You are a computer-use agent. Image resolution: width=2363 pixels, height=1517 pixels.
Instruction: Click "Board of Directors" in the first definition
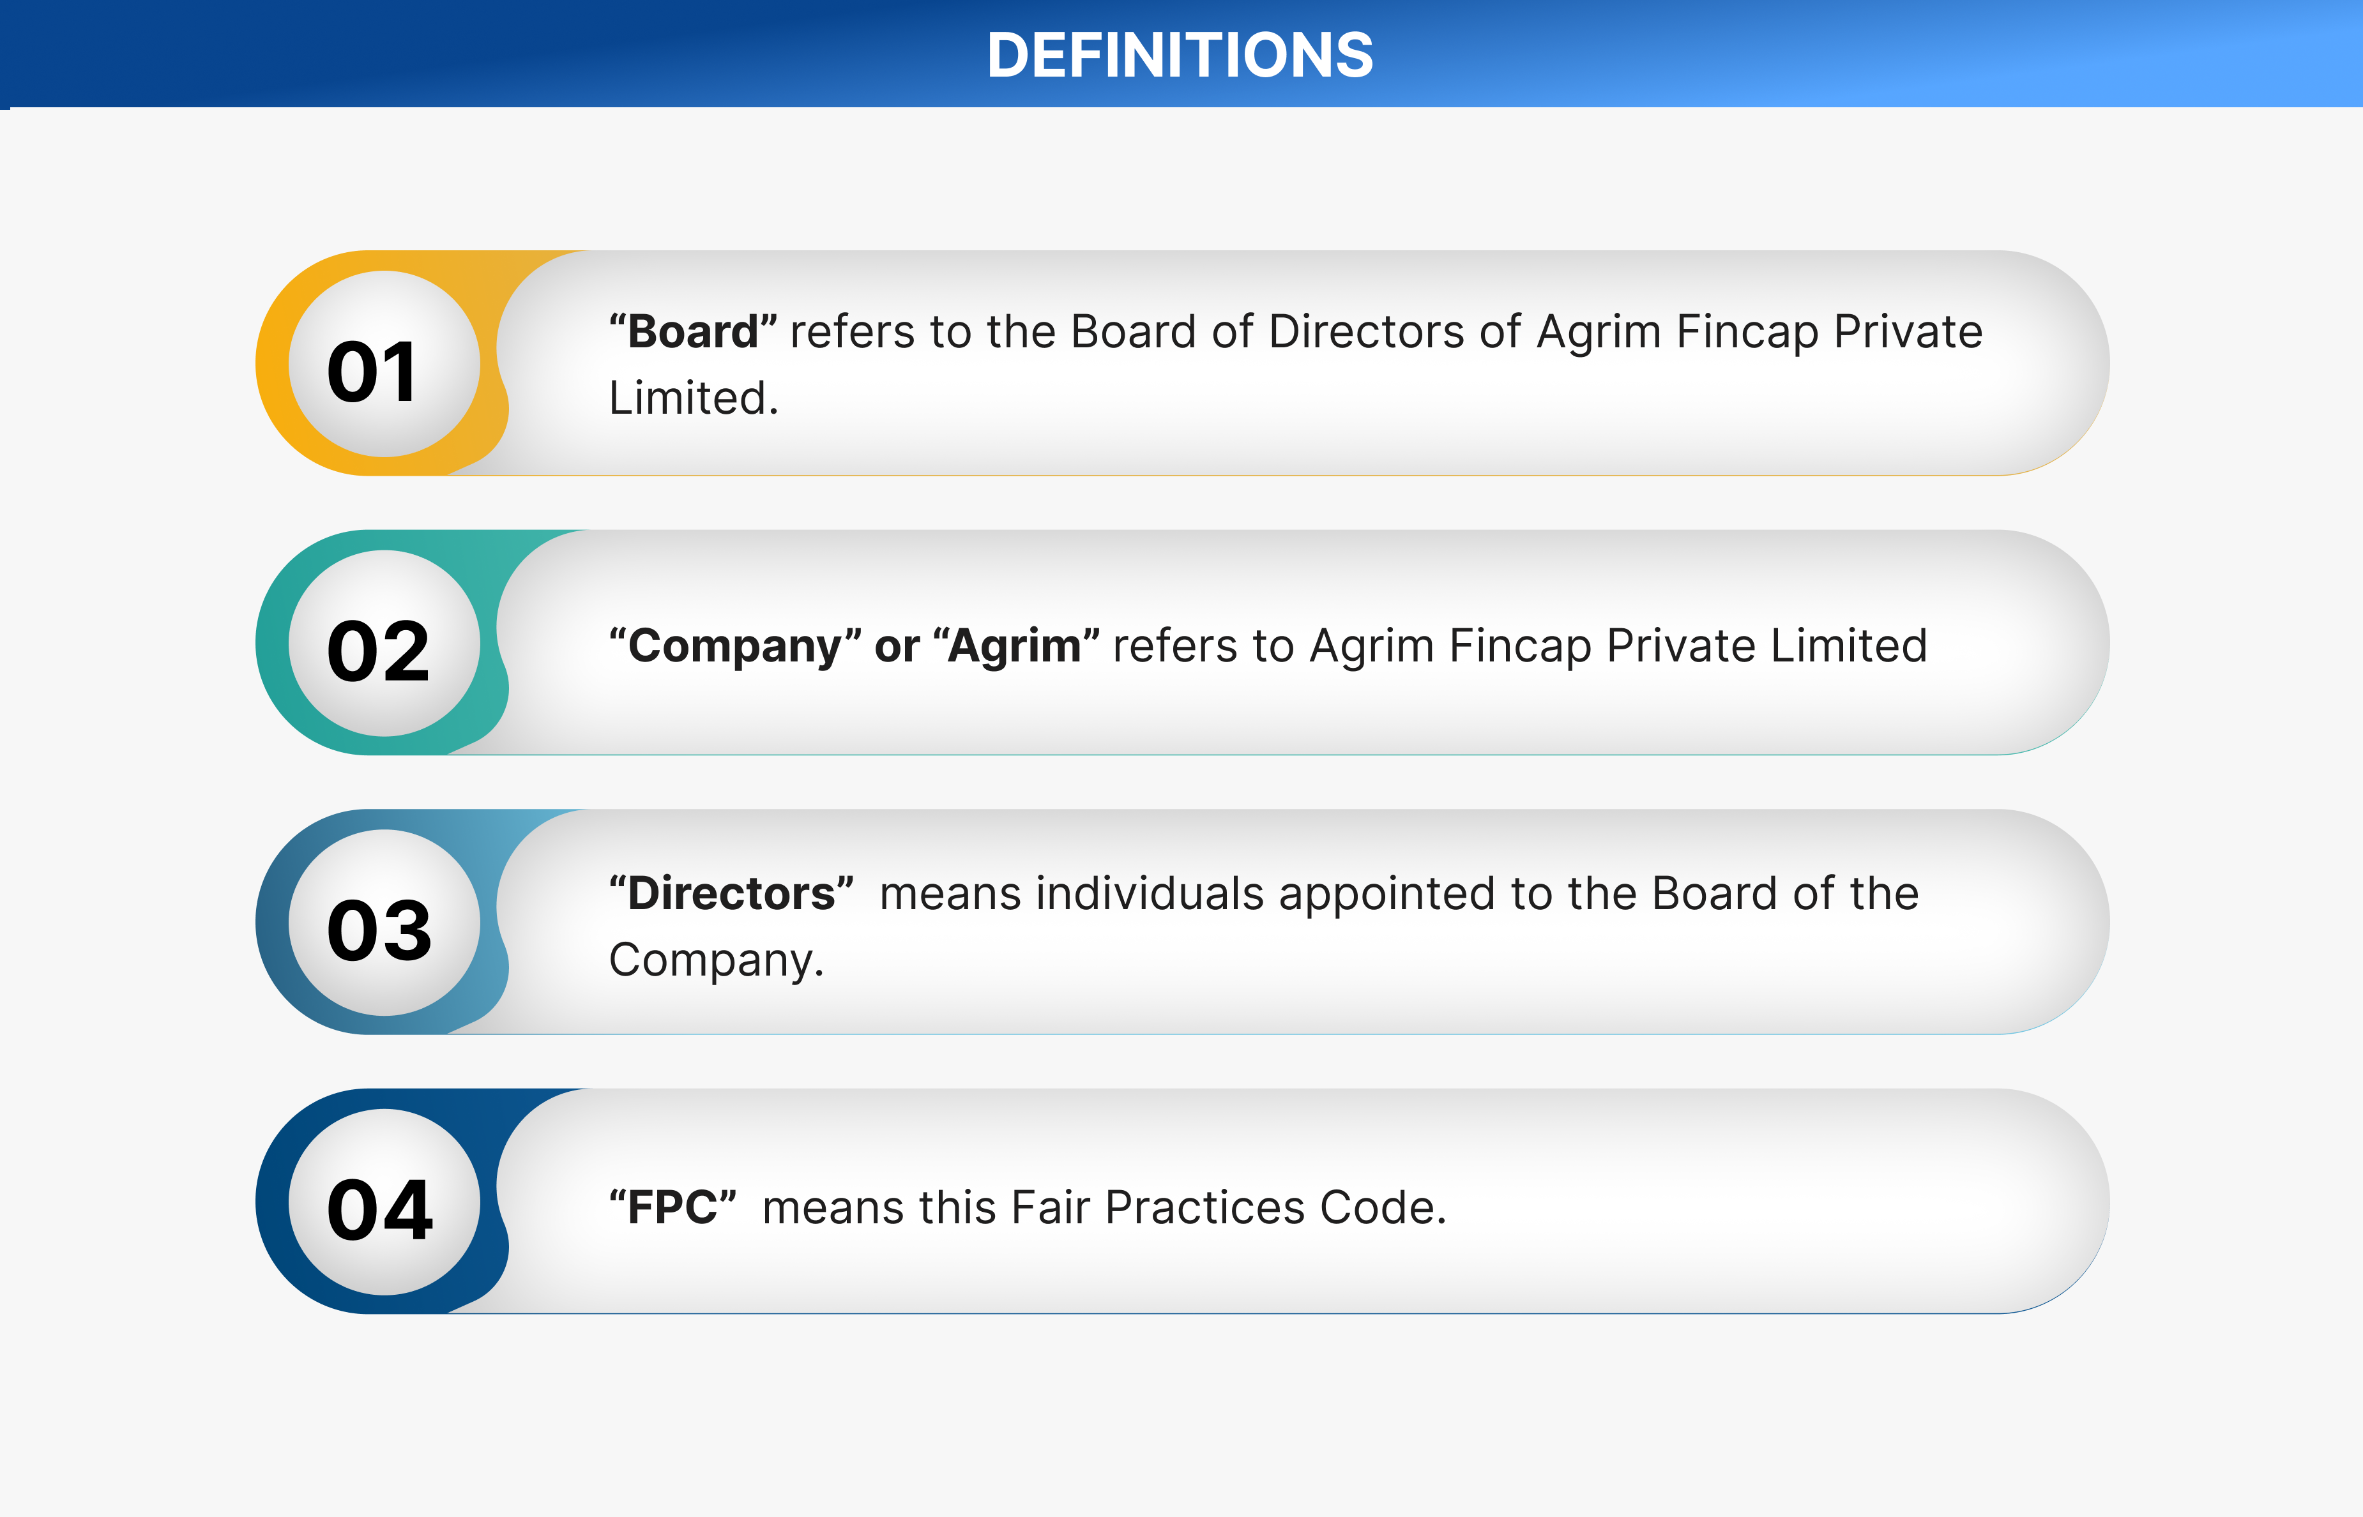tap(1296, 332)
